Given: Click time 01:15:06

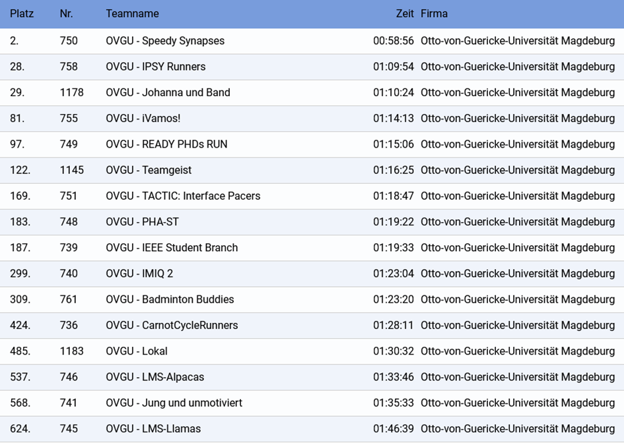Looking at the screenshot, I should [394, 144].
